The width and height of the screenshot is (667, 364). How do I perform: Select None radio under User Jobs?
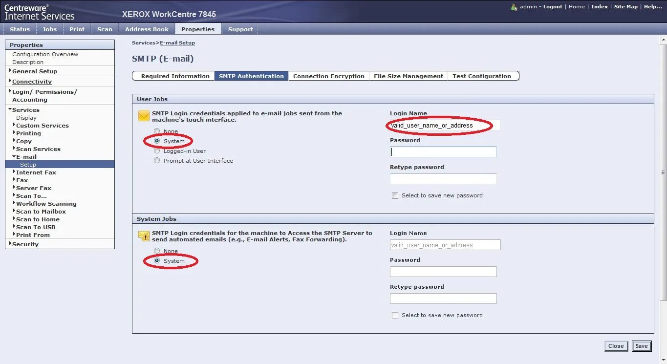(157, 131)
